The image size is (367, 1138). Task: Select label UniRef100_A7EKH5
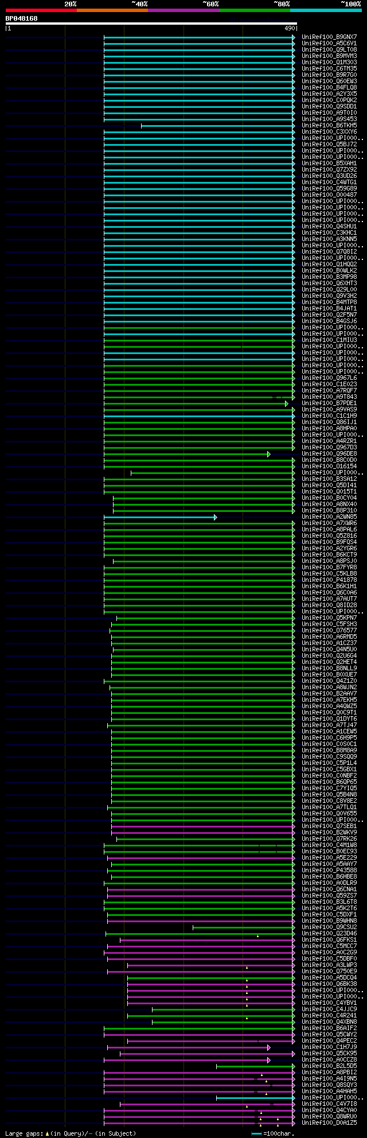pyautogui.click(x=329, y=700)
